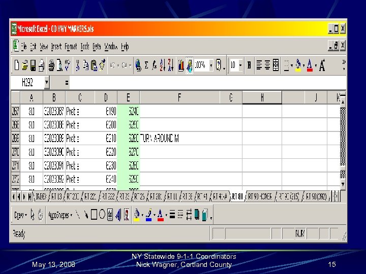Open the Format menu
The width and height of the screenshot is (366, 274).
coord(71,47)
